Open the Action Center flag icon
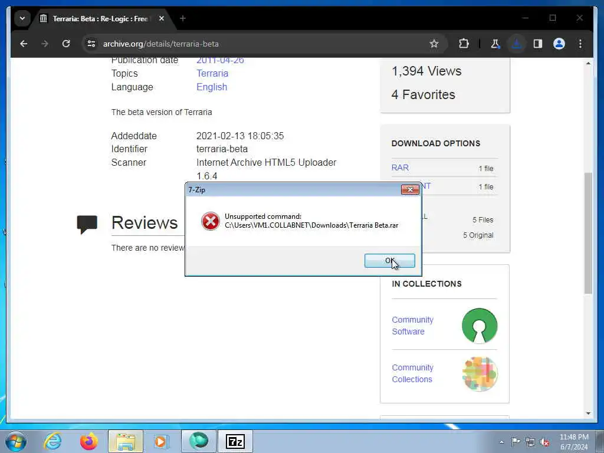This screenshot has height=453, width=604. tap(516, 441)
